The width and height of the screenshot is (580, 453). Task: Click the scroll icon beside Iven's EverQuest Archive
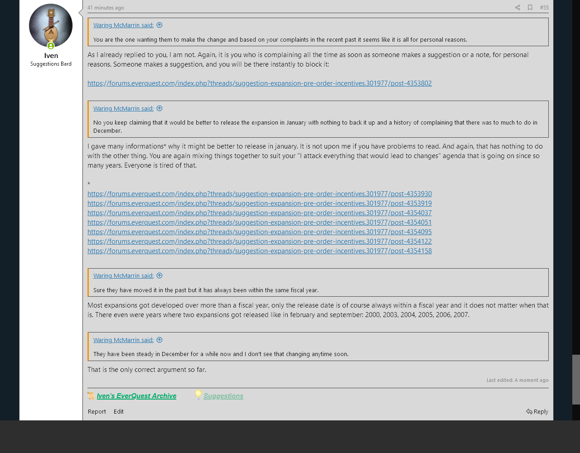tap(91, 395)
